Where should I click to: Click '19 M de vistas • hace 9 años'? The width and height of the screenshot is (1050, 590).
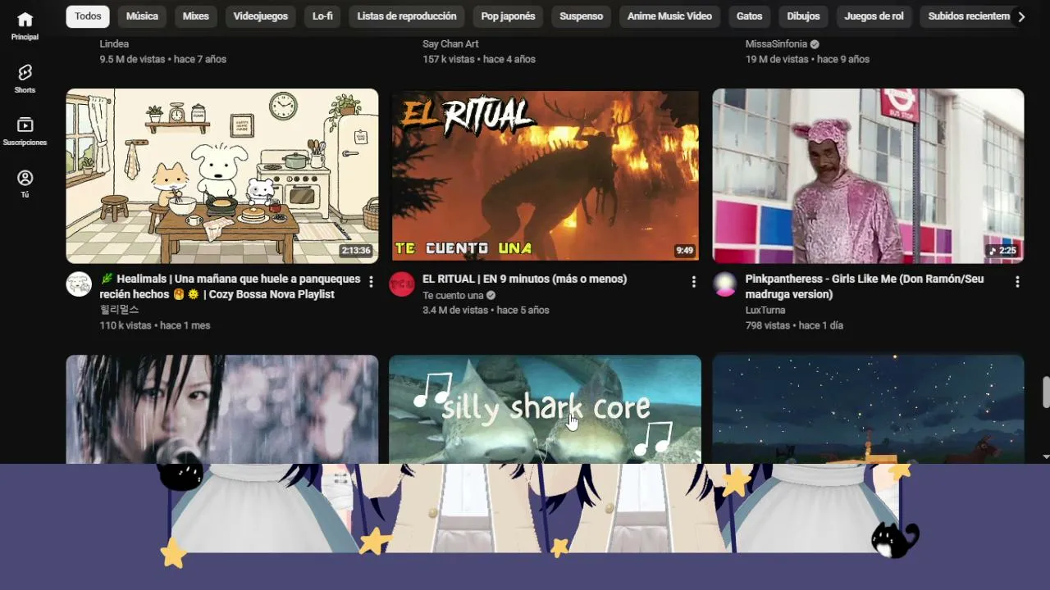tap(807, 60)
